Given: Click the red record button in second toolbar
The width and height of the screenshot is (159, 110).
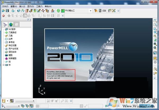Looking at the screenshot, I should pos(3,15).
